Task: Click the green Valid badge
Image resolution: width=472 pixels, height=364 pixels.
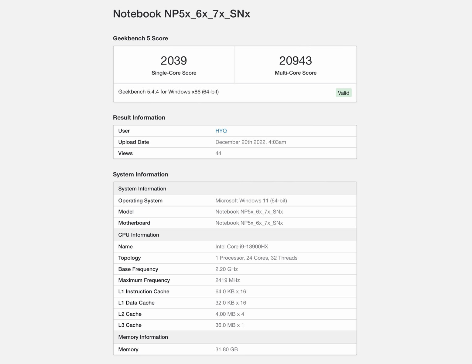Action: pos(344,93)
